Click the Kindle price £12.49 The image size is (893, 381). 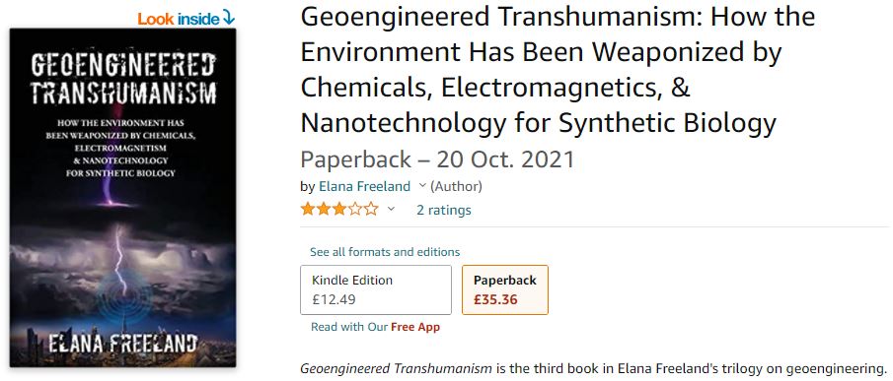[x=334, y=299]
